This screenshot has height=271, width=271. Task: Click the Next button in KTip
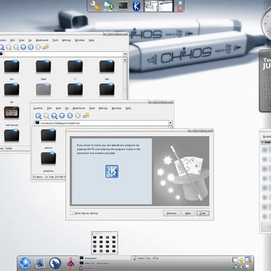tap(188, 213)
